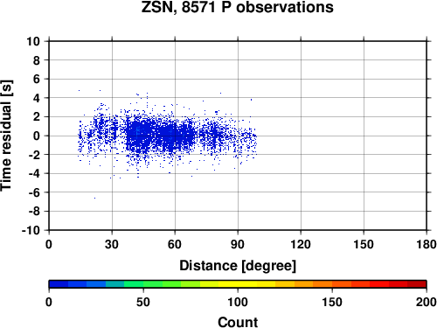The width and height of the screenshot is (437, 328).
Task: Click the x-axis tick label "120"
Action: [x=301, y=244]
